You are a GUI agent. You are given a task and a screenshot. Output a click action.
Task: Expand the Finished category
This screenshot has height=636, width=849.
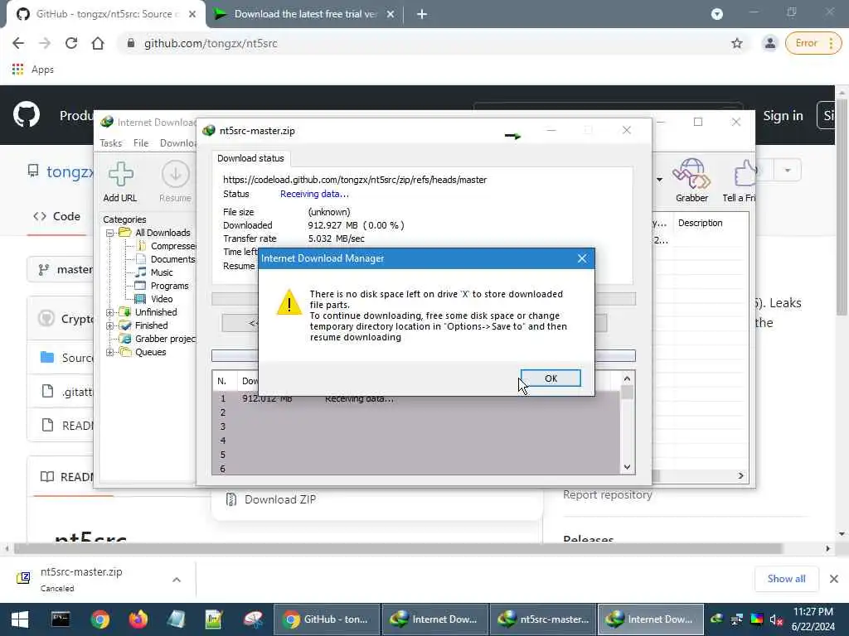[x=109, y=325]
